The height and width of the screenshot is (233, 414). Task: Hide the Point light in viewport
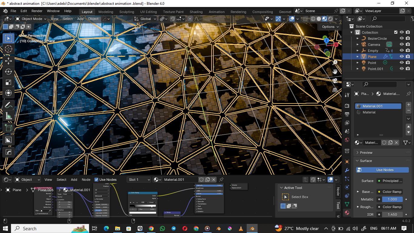(402, 63)
